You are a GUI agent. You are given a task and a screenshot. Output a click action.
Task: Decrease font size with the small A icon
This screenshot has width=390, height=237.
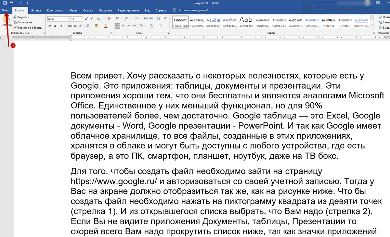click(92, 19)
